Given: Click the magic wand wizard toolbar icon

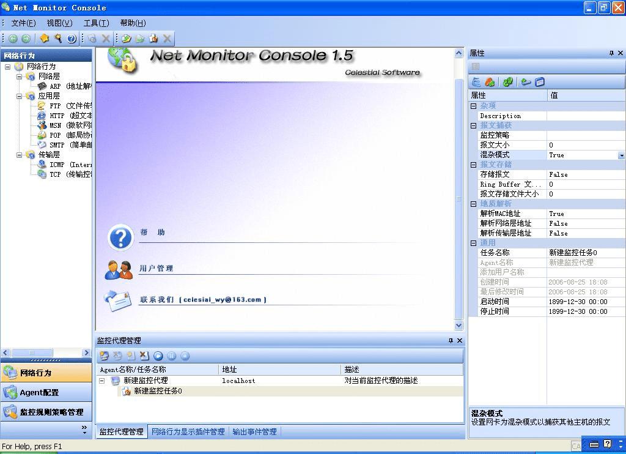Looking at the screenshot, I should pos(58,39).
